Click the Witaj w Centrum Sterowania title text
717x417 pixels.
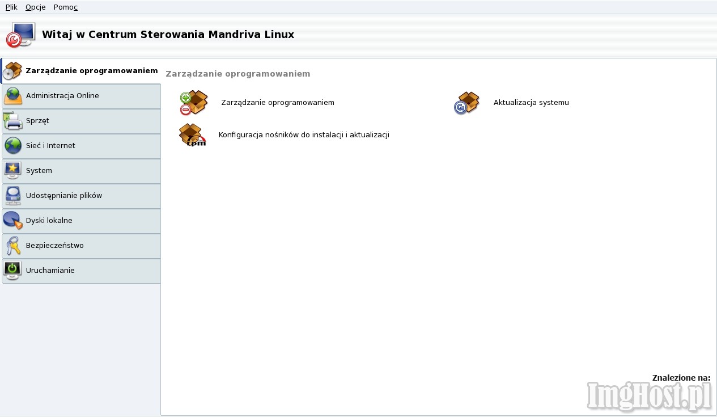(168, 35)
